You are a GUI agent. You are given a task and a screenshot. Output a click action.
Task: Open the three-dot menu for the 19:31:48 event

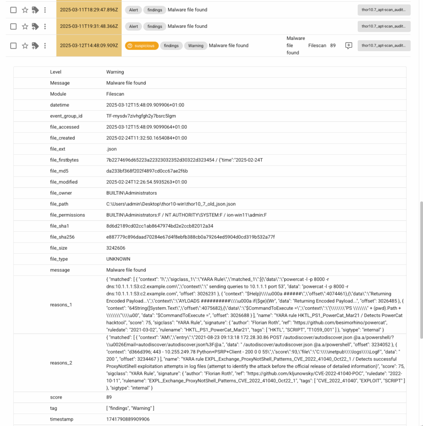coord(45,26)
